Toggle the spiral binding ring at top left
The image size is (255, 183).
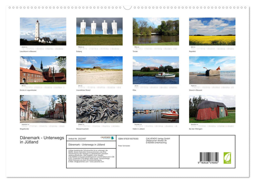point(10,8)
